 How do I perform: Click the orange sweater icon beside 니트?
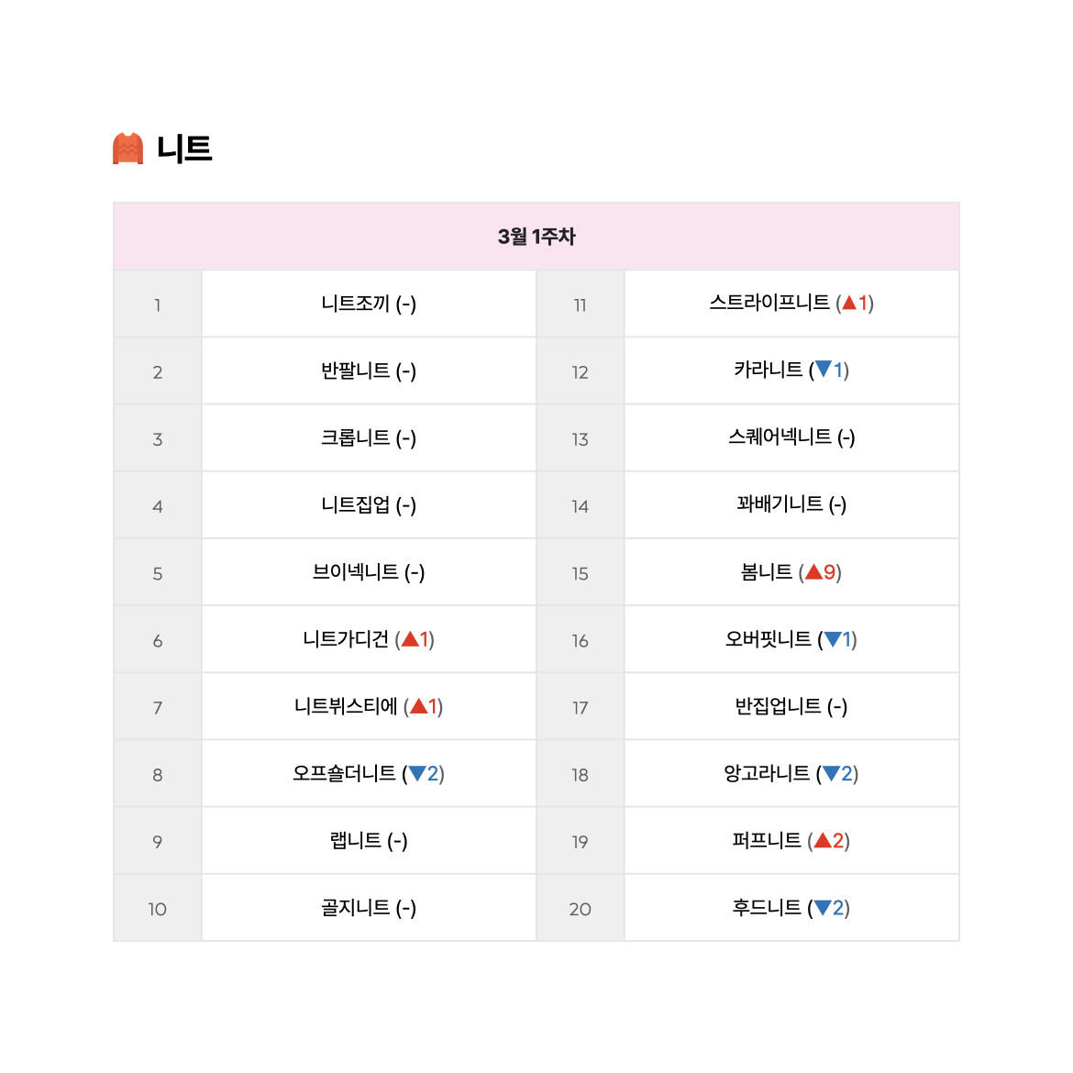pos(128,149)
